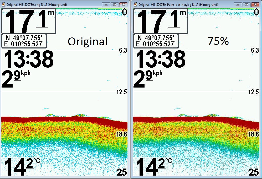Screen dimensions: 262x179
Task: Minimize the Paint_dot_net.jpg window
Action: [238, 4]
